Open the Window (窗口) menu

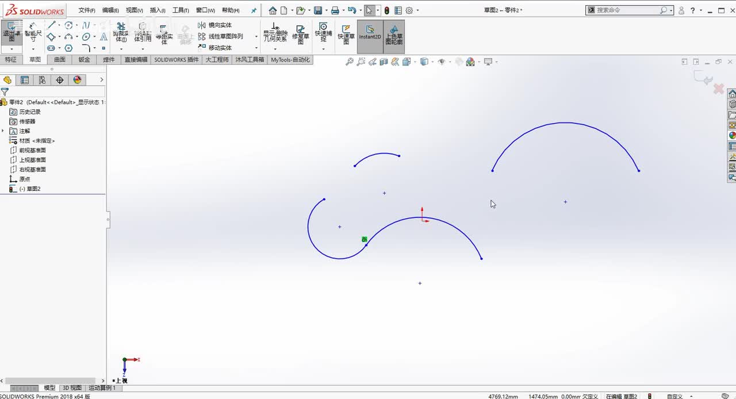coord(205,10)
